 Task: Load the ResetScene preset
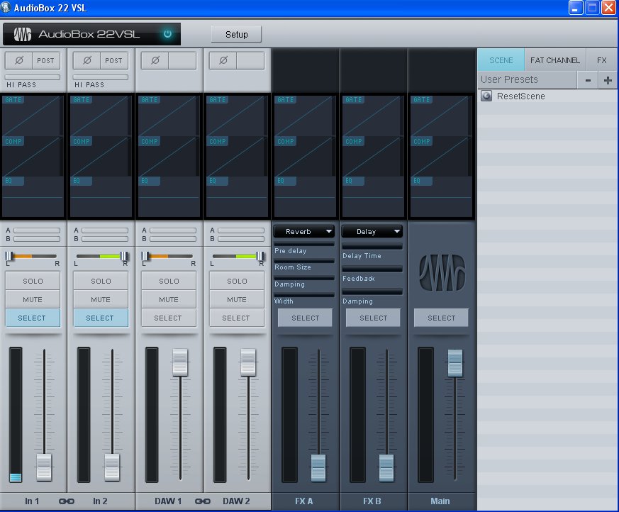pos(520,96)
